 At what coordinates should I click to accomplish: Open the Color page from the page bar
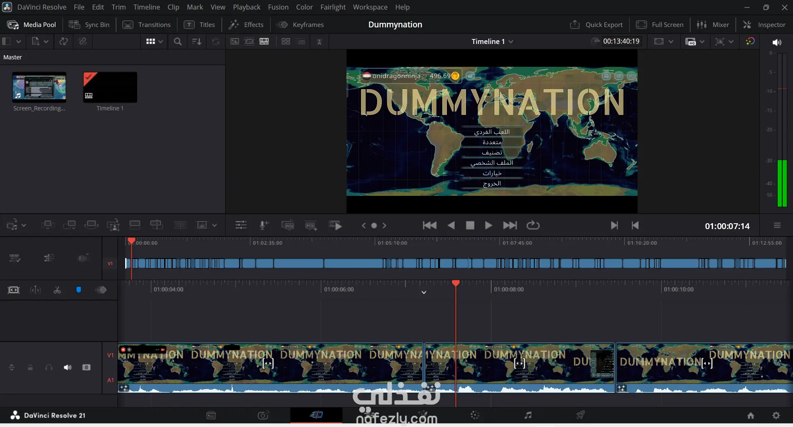point(475,415)
